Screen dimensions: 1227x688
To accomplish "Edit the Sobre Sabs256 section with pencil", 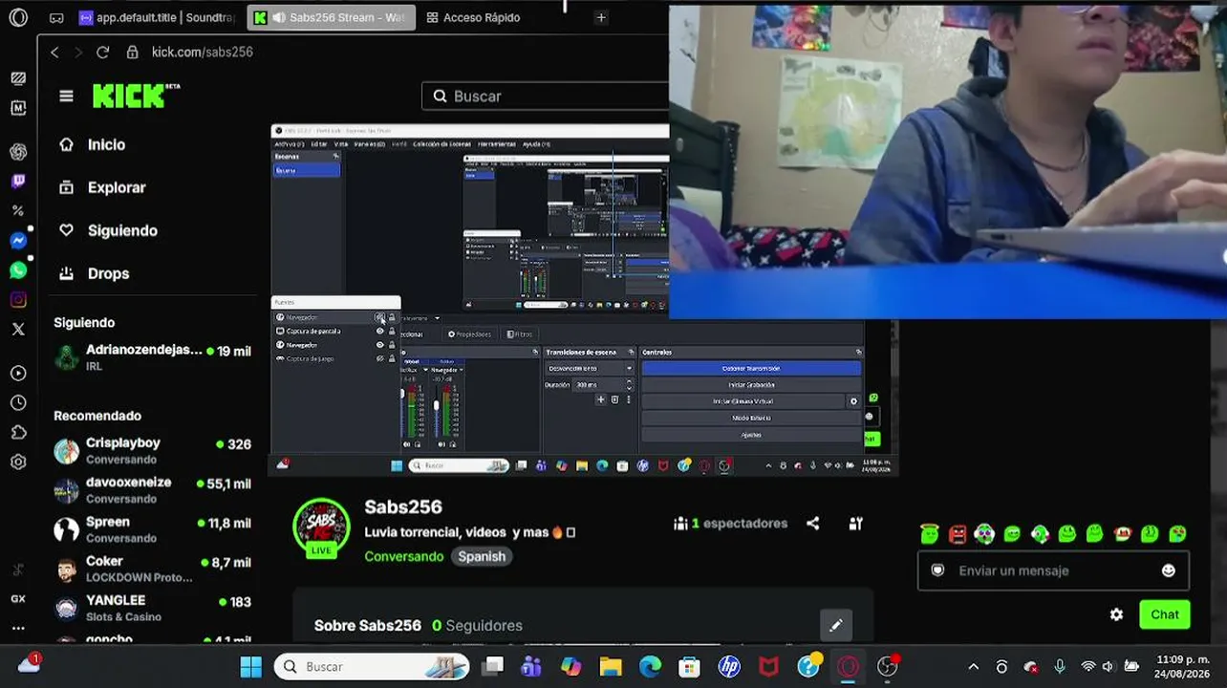I will coord(836,625).
